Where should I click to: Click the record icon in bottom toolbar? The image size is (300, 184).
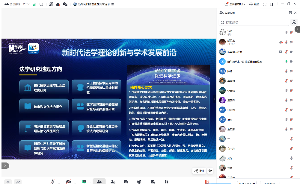click(139, 181)
